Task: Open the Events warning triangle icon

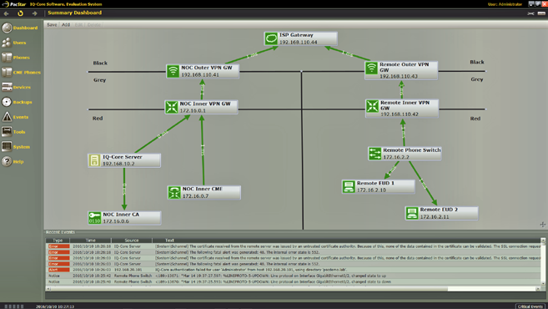Action: (7, 117)
